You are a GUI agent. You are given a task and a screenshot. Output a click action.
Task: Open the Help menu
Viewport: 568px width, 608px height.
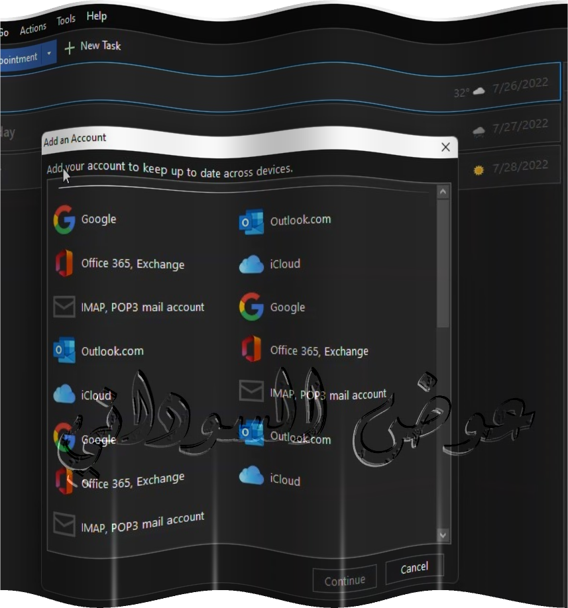pos(97,16)
